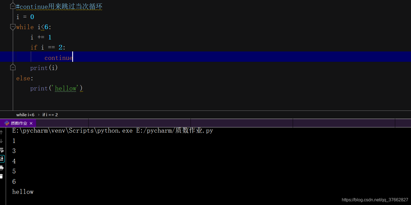The height and width of the screenshot is (205, 411).
Task: Collapse the comment fold marker on the first line
Action: tap(13, 6)
